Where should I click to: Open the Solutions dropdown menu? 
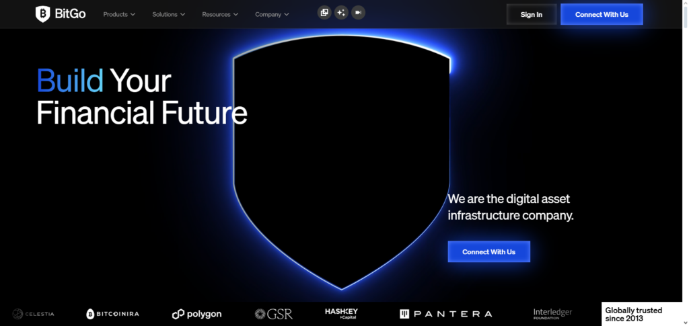point(168,14)
